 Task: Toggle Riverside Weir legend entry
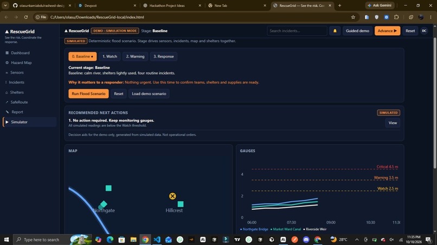point(314,229)
